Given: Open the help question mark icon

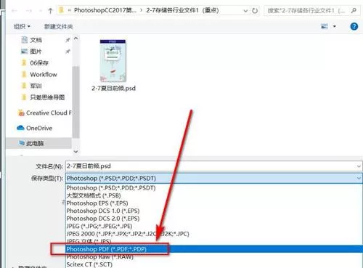Looking at the screenshot, I should click(354, 26).
